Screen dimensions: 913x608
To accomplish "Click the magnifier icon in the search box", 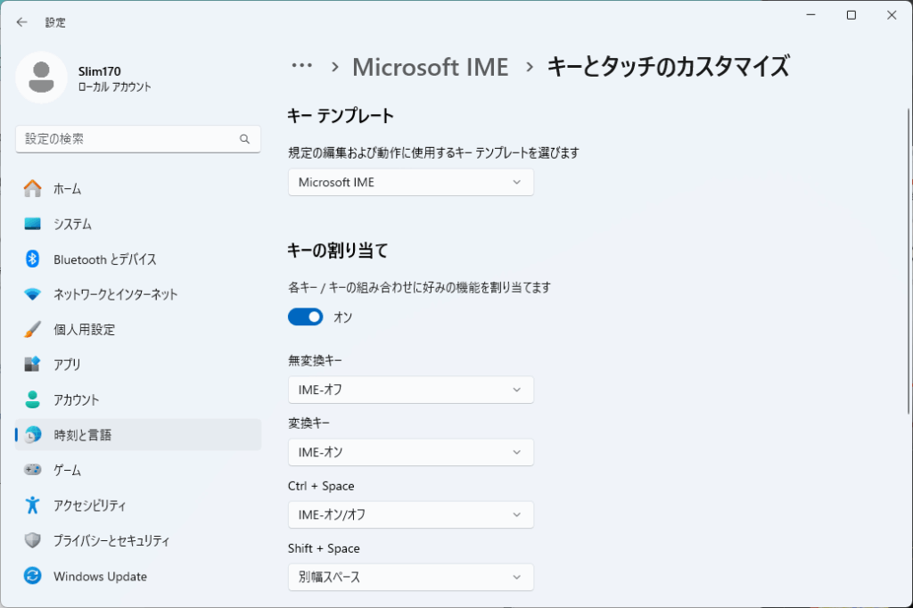I will 244,138.
